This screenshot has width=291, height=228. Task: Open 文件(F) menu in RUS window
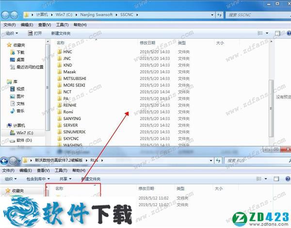[x=8, y=170]
